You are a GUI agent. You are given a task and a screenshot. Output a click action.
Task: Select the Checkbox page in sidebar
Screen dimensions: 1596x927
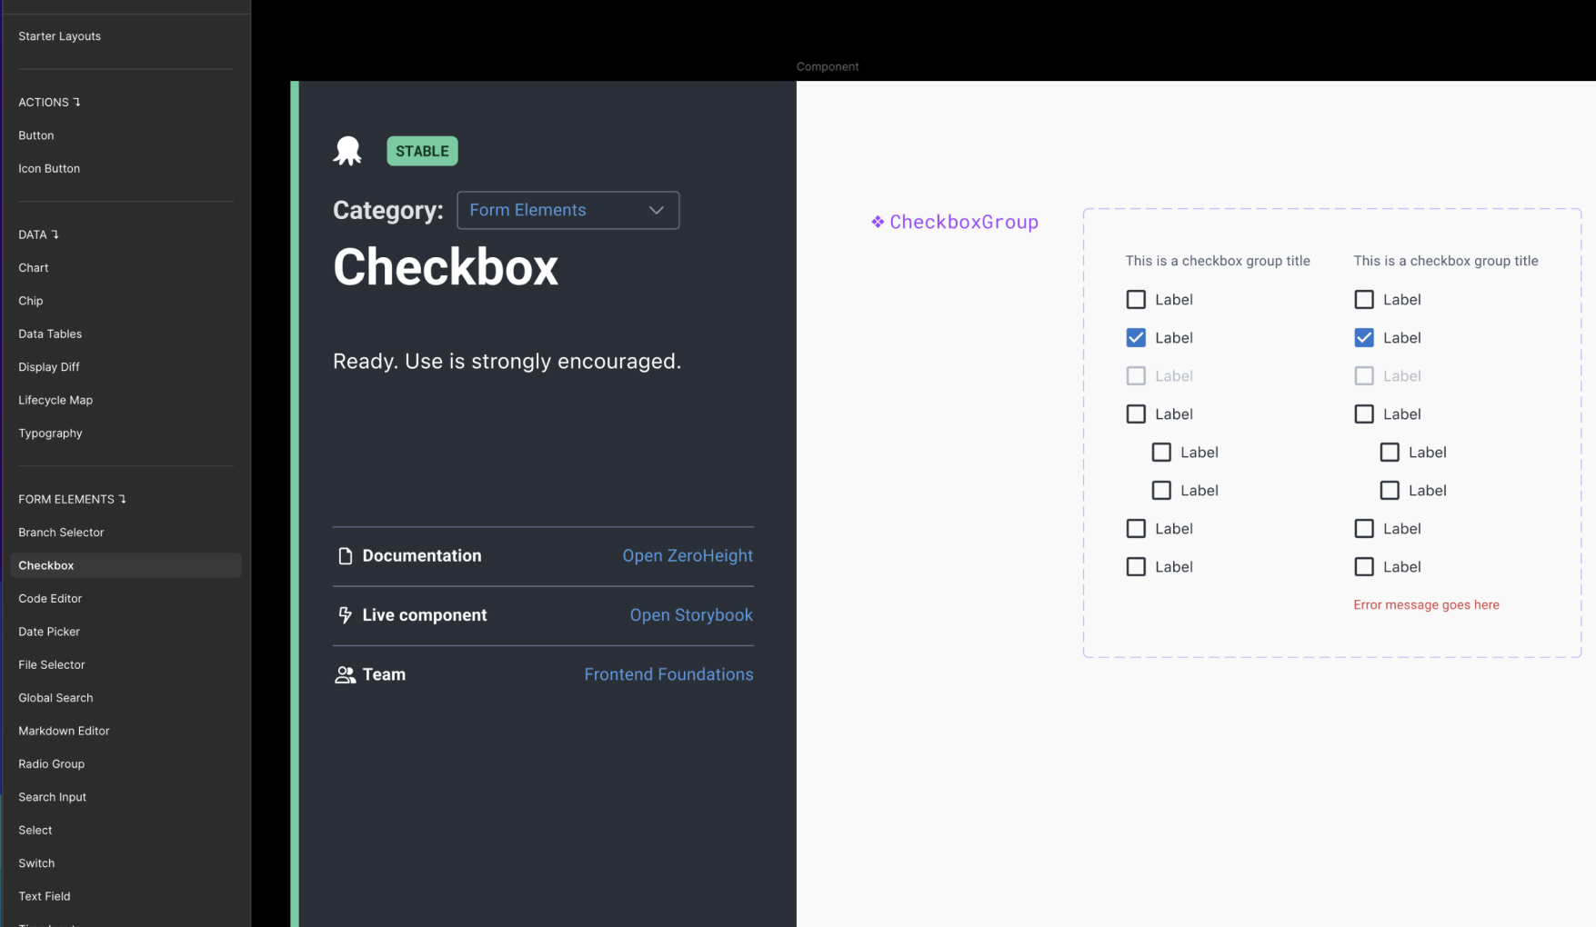click(x=125, y=565)
